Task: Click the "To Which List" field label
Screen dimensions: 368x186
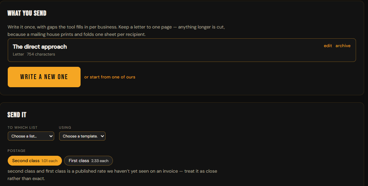Action: pos(23,127)
